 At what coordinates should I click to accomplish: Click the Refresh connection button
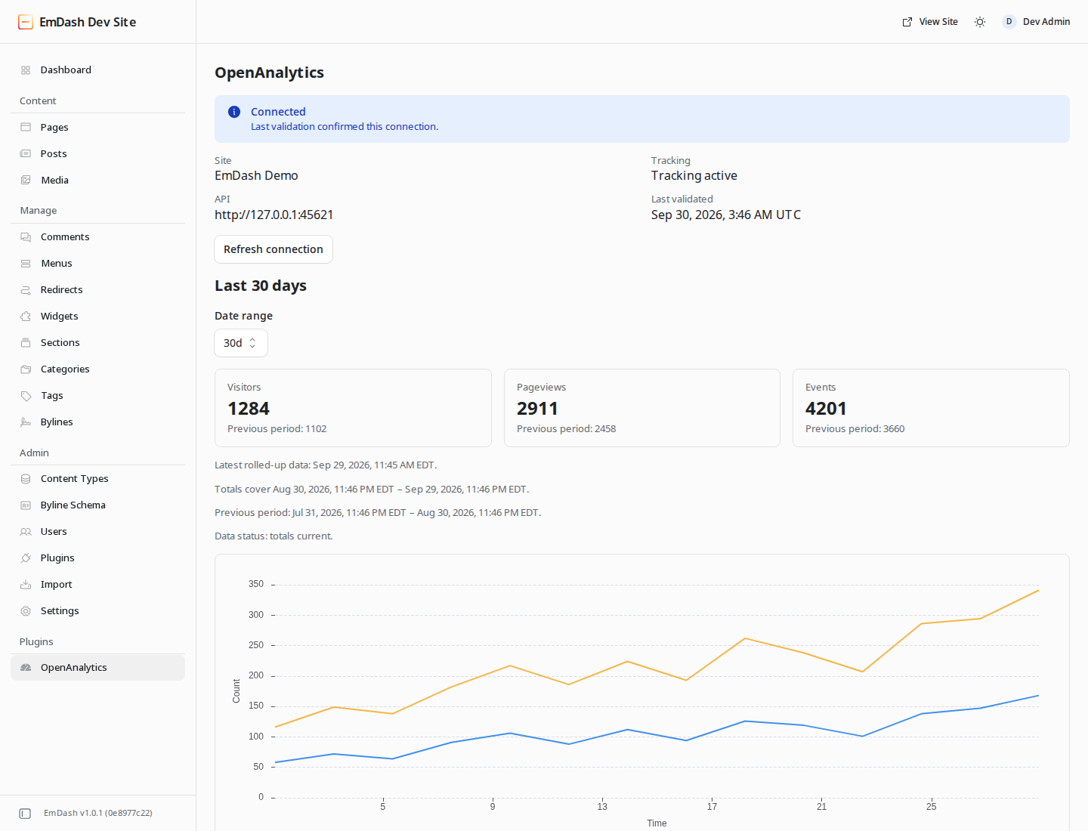click(274, 249)
